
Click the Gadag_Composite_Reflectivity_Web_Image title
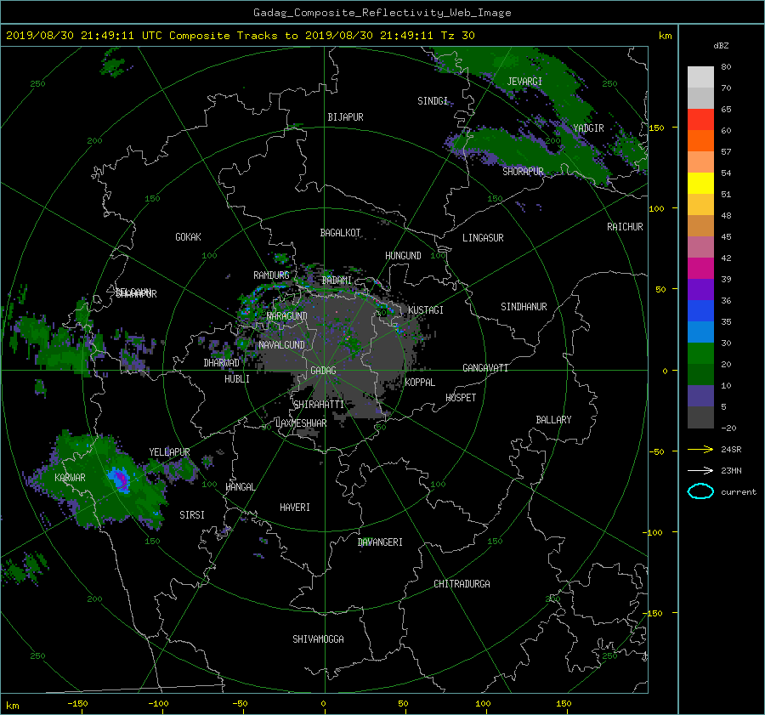click(382, 13)
